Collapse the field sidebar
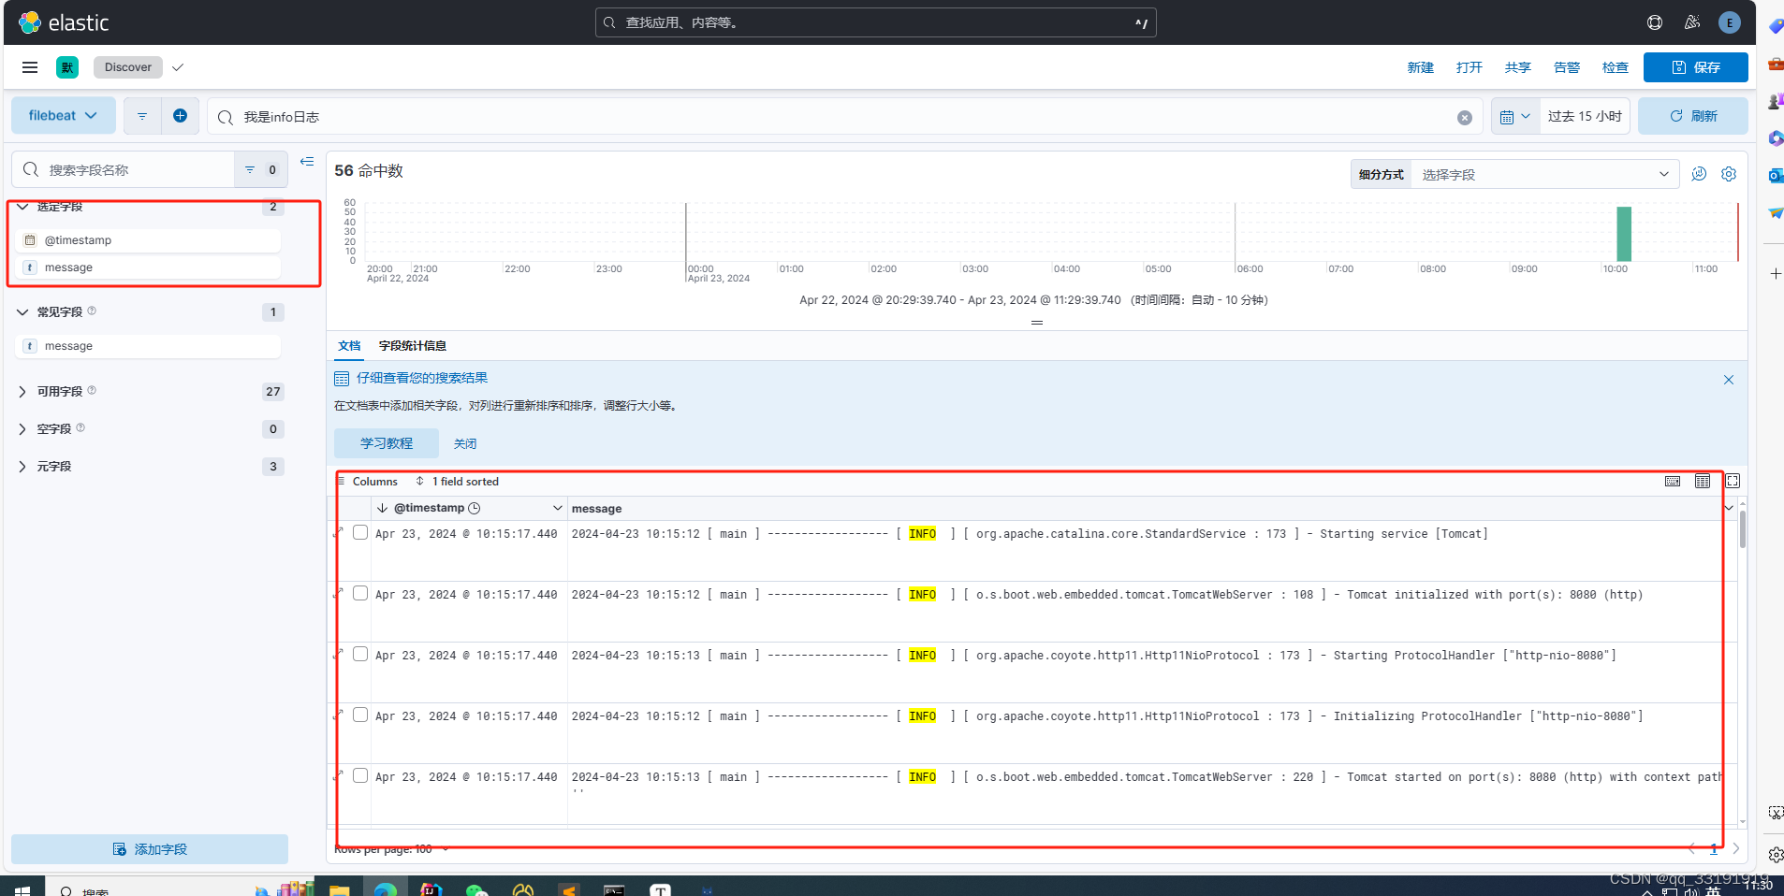Screen dimensions: 1784x896 [x=307, y=162]
